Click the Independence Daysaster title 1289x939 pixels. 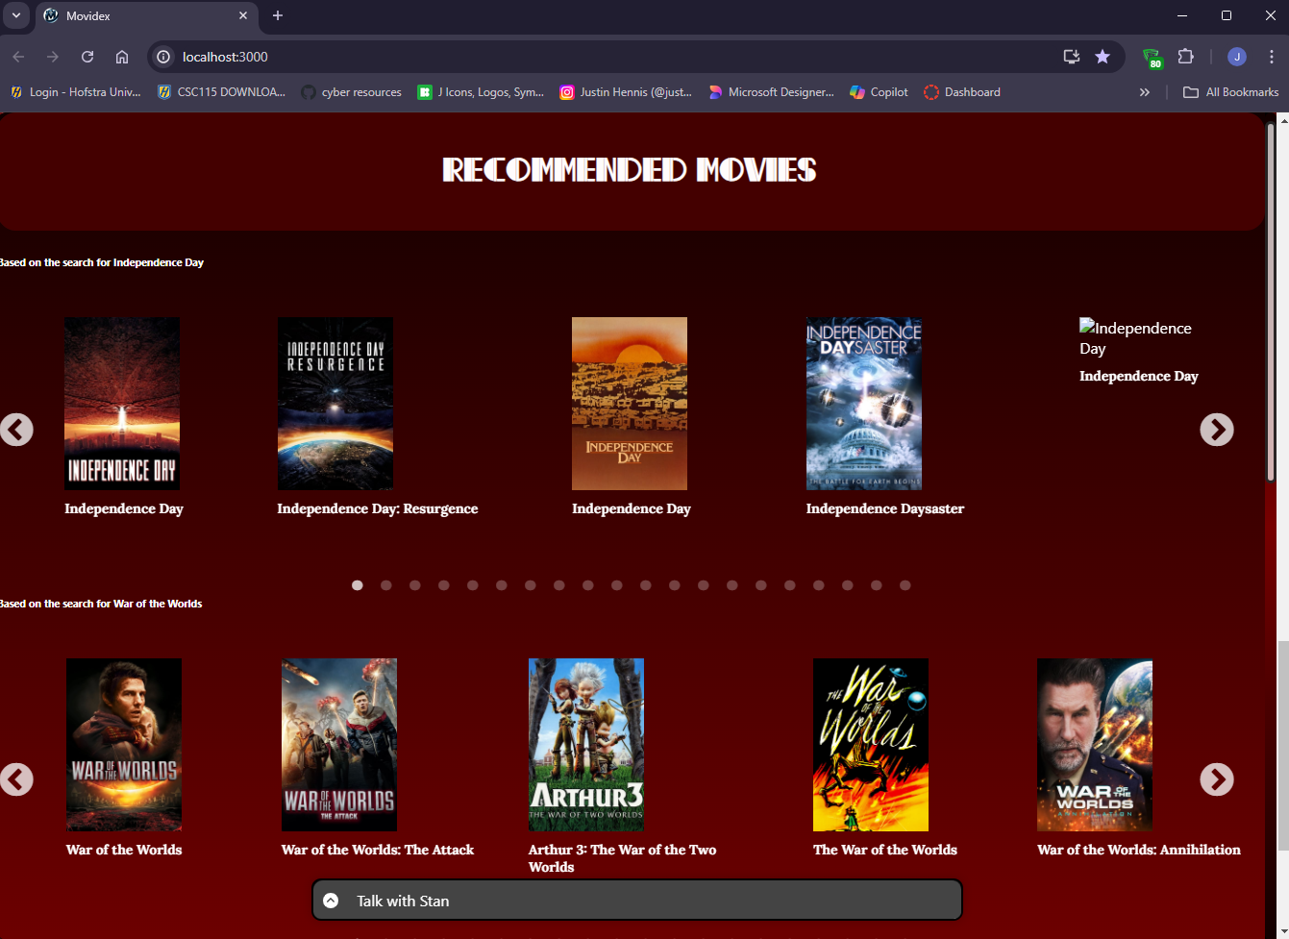(x=885, y=508)
